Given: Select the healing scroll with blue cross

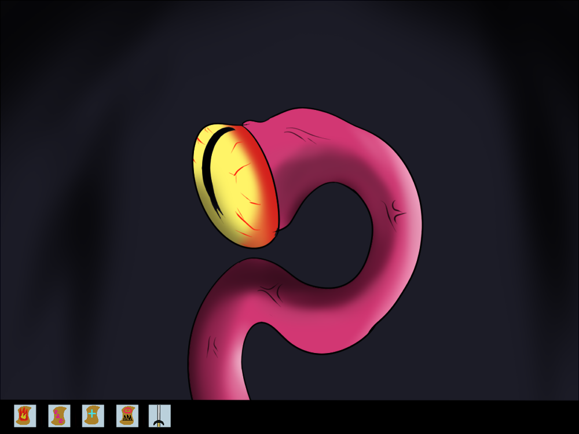Looking at the screenshot, I should (x=93, y=415).
